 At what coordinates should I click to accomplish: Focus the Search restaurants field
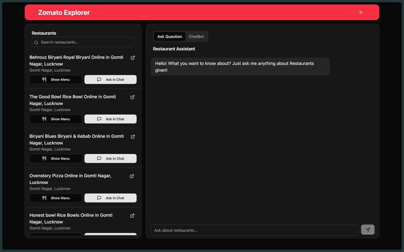pyautogui.click(x=83, y=42)
